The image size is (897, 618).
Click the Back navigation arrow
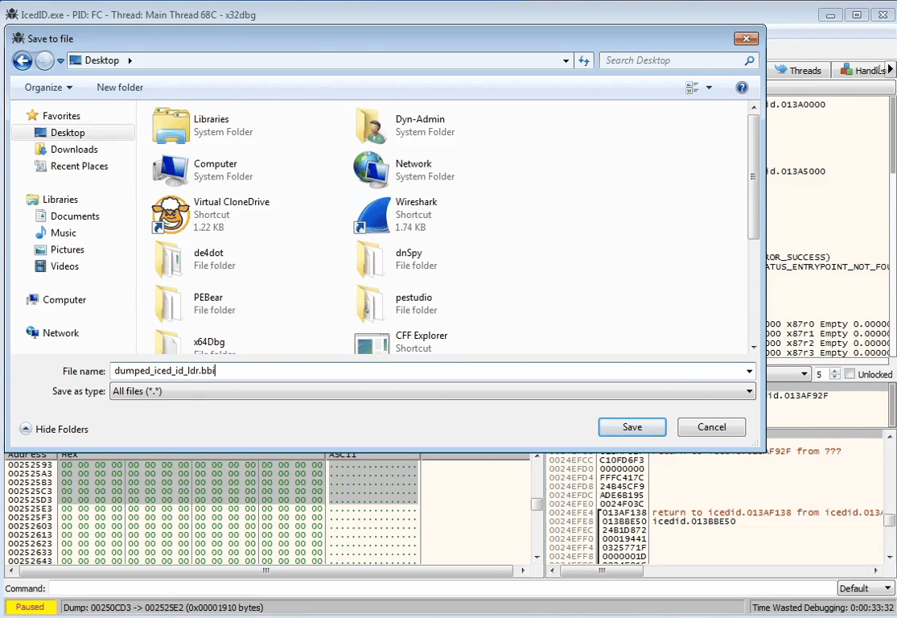coord(23,60)
